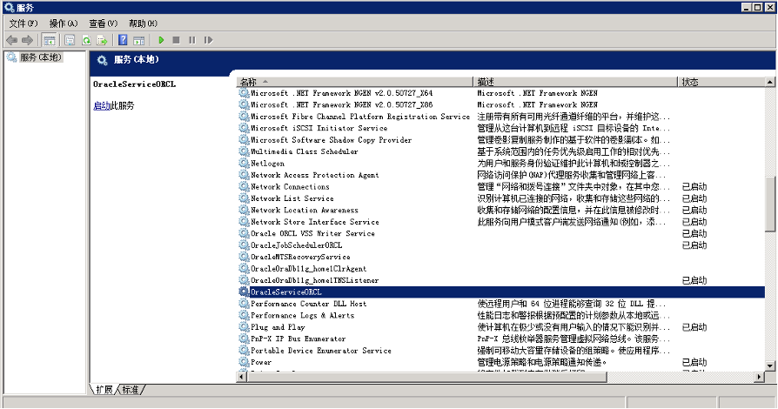Click the gear icon beside Network Connections
This screenshot has width=778, height=409.
coord(244,187)
